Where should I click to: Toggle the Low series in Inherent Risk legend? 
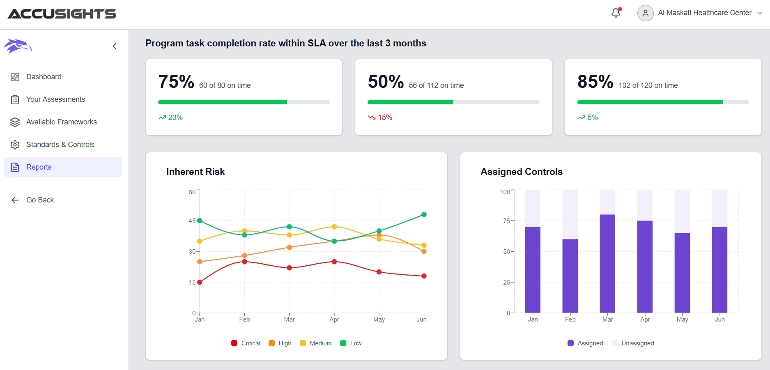[351, 343]
